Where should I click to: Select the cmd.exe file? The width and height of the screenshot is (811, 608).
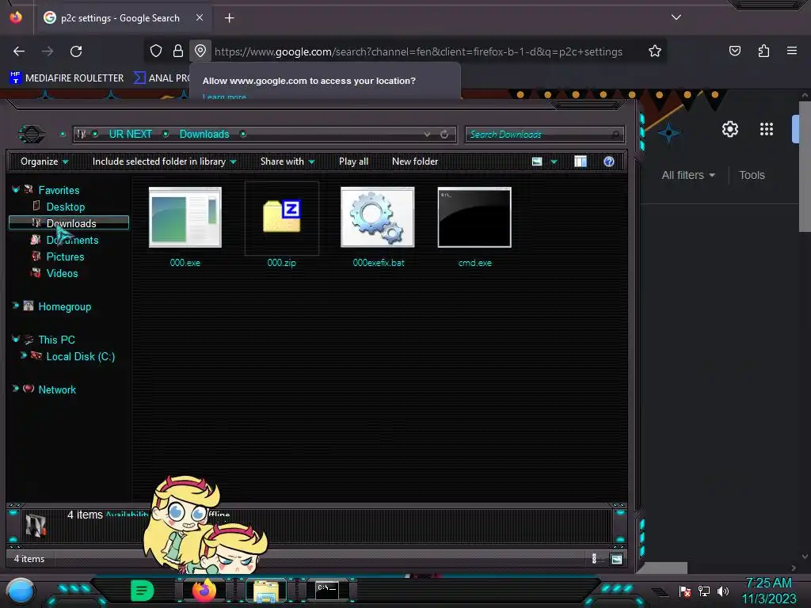474,226
